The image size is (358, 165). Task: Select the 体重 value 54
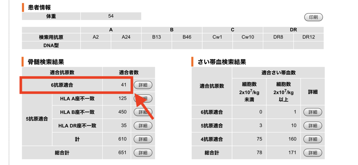click(111, 16)
